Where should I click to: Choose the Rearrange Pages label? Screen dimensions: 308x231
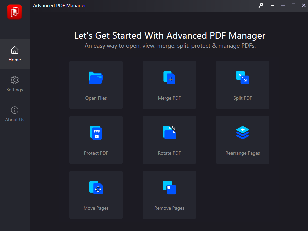pyautogui.click(x=243, y=153)
